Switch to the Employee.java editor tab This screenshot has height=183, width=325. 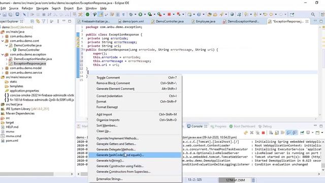[203, 21]
